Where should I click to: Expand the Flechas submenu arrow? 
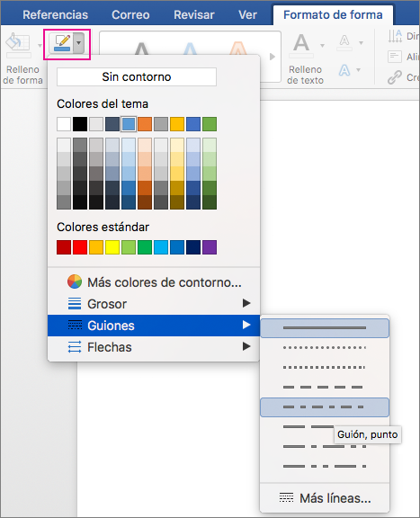tap(246, 346)
